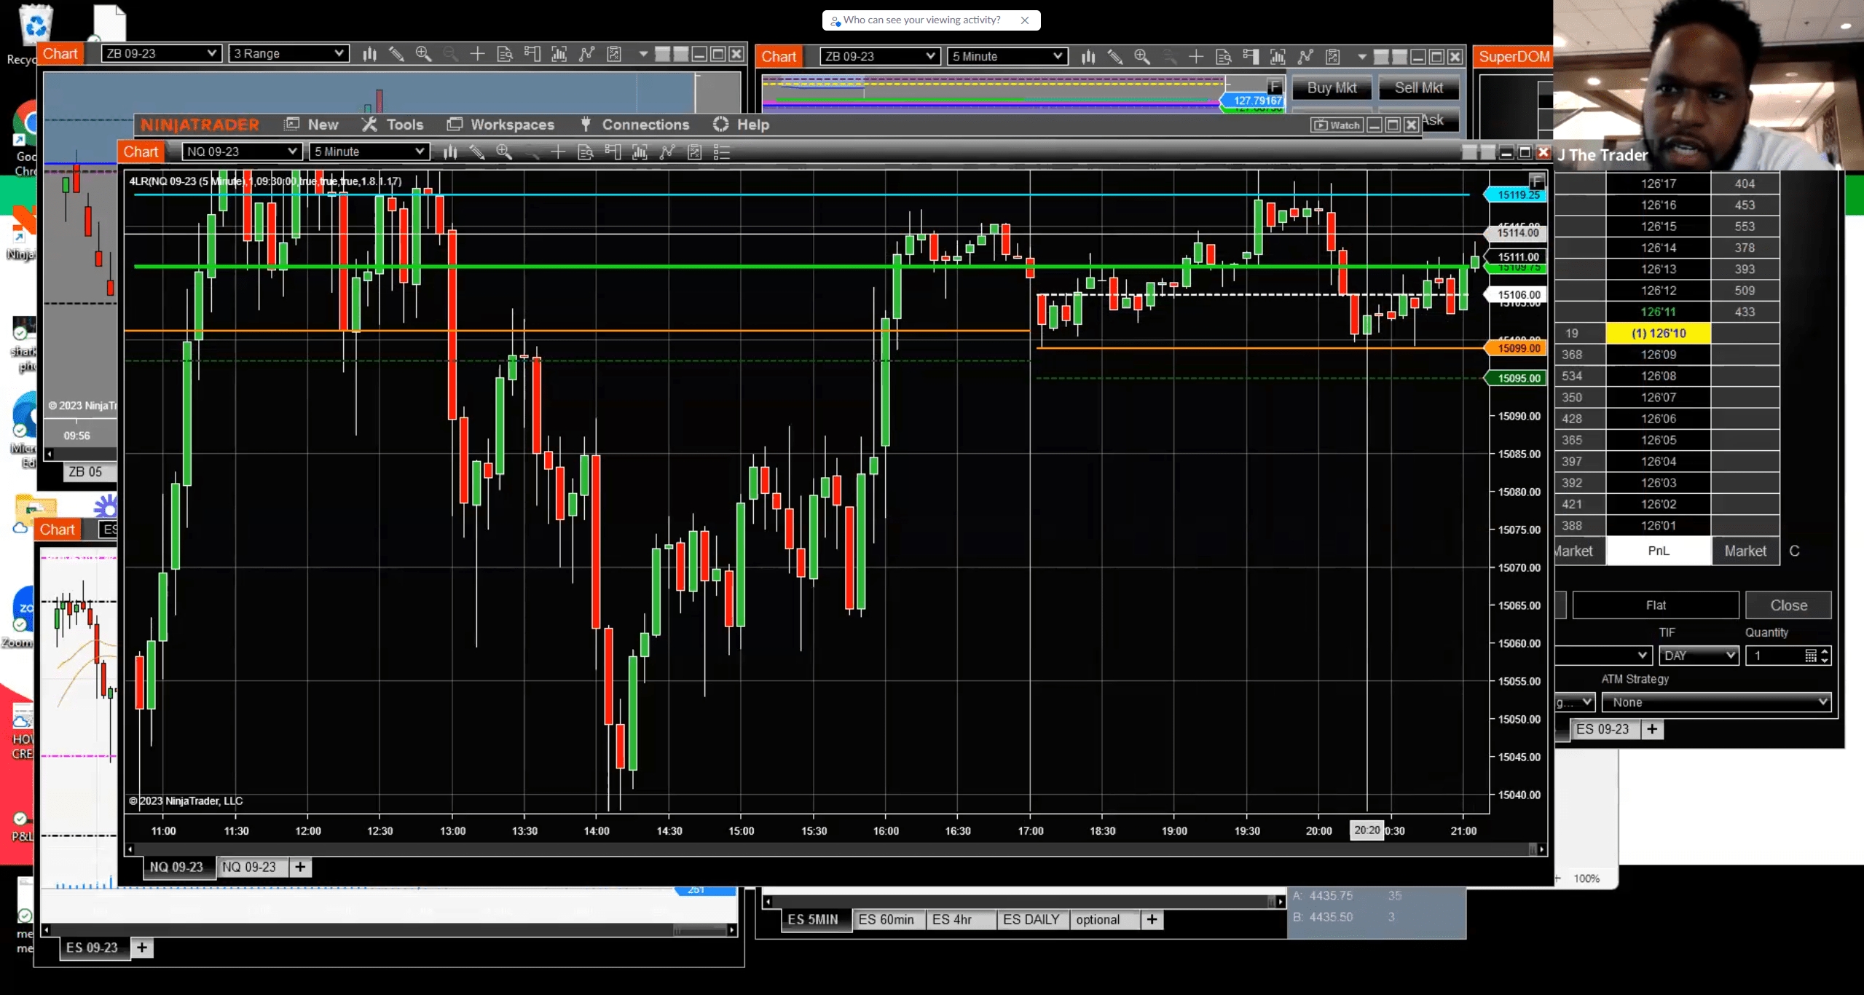Open TIF DAY dropdown in SuperDOM
1864x995 pixels.
point(1699,656)
